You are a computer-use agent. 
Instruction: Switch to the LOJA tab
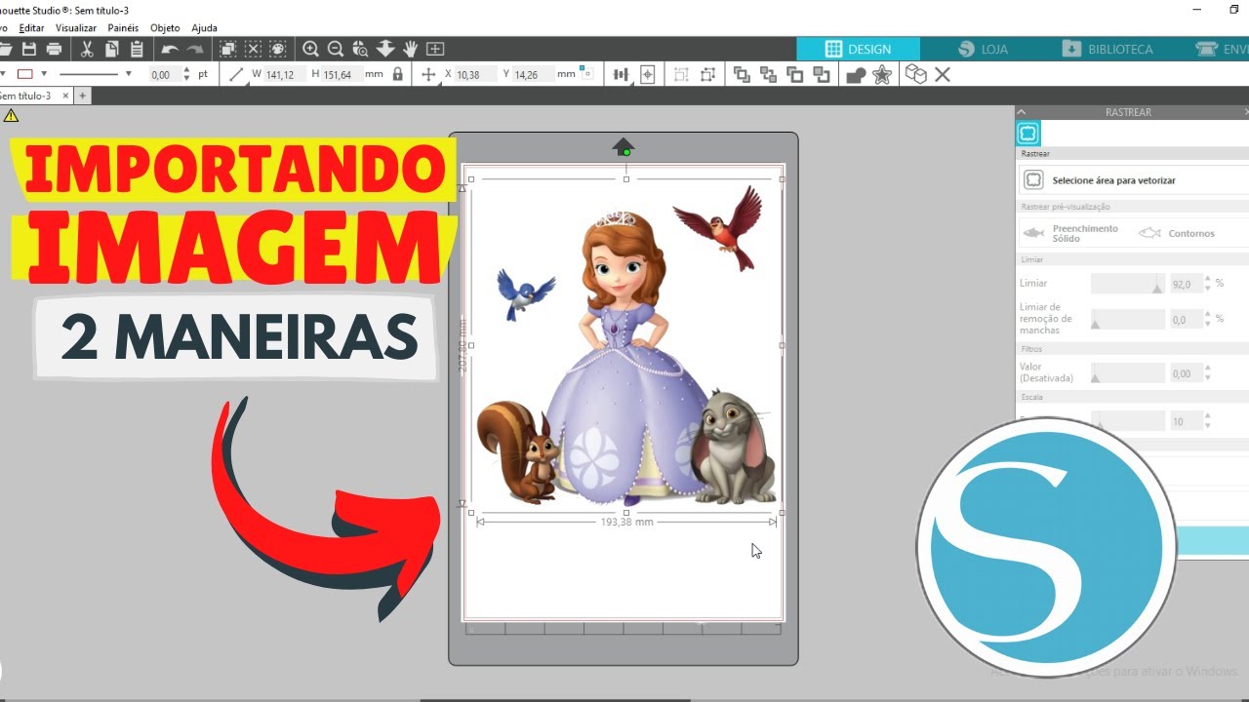click(x=983, y=49)
